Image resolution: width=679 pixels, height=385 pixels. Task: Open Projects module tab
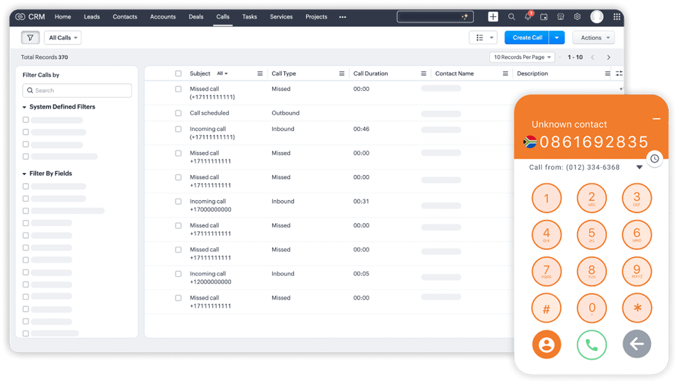pos(316,17)
